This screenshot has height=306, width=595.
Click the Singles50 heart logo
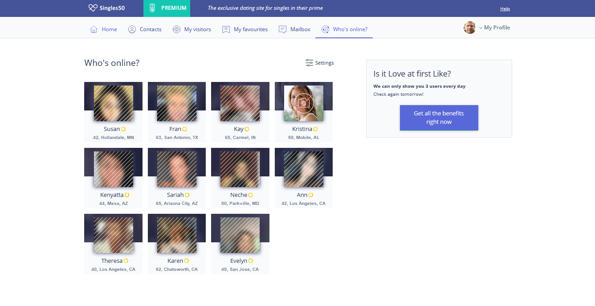(93, 8)
